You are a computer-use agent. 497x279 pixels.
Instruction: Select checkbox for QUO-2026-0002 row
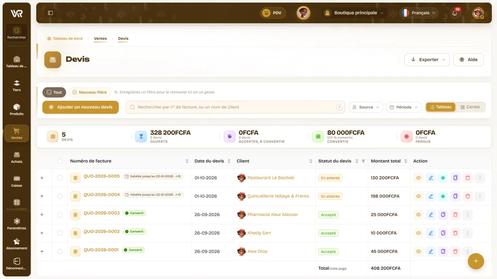coord(60,233)
